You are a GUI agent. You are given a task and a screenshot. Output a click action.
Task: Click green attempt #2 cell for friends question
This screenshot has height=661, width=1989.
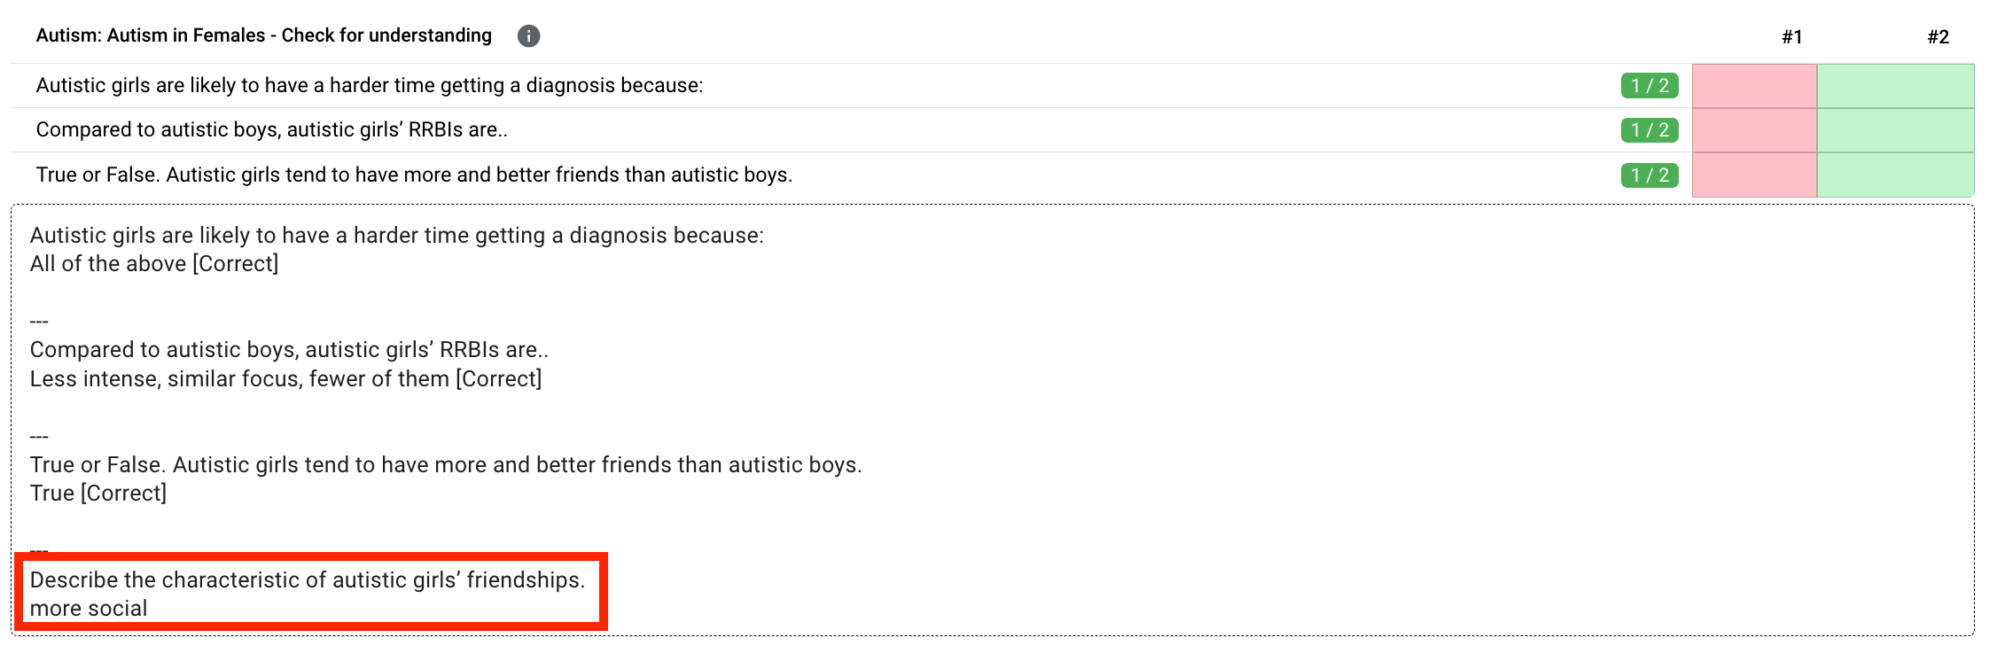tap(1896, 175)
